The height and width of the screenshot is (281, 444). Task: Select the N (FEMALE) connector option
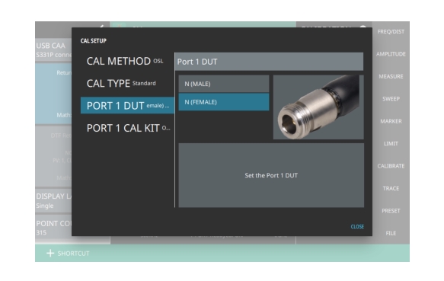[x=224, y=102]
